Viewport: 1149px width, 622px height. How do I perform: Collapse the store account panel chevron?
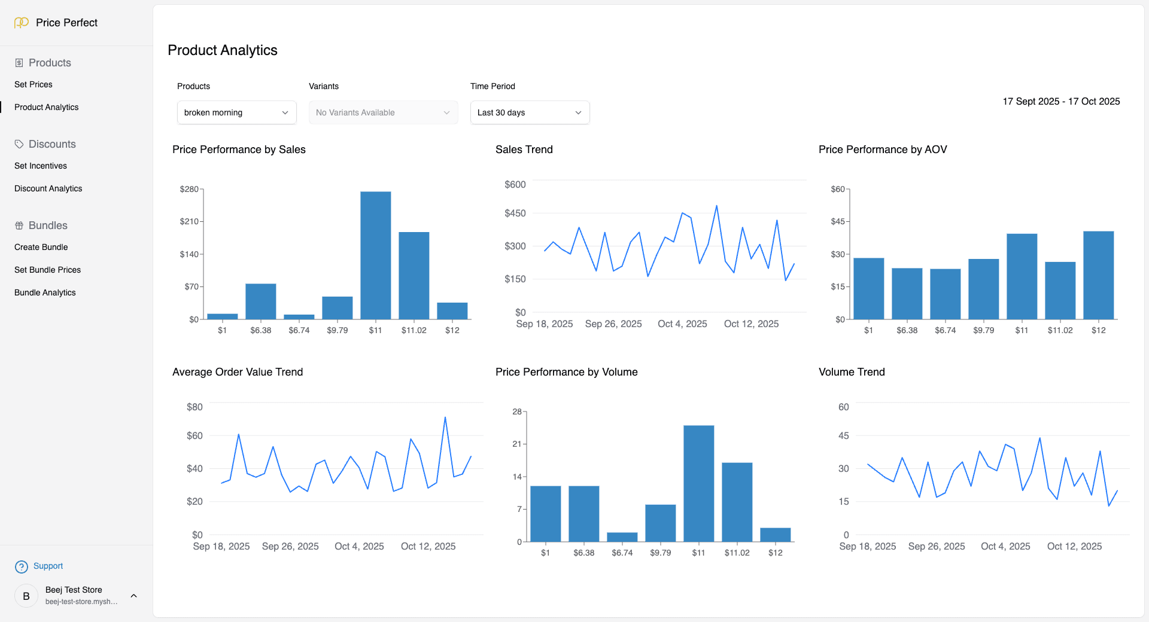(133, 596)
